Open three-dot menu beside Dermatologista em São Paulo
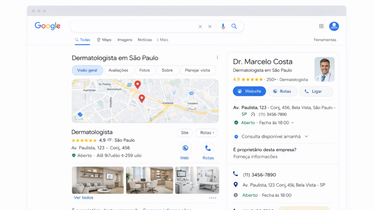374x210 pixels. coord(217,57)
